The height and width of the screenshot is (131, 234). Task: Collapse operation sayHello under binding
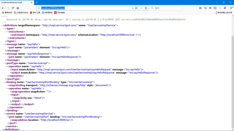tap(6, 89)
